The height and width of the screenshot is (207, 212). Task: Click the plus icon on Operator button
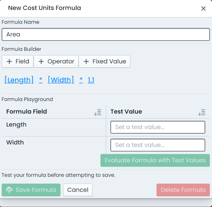[x=41, y=61]
